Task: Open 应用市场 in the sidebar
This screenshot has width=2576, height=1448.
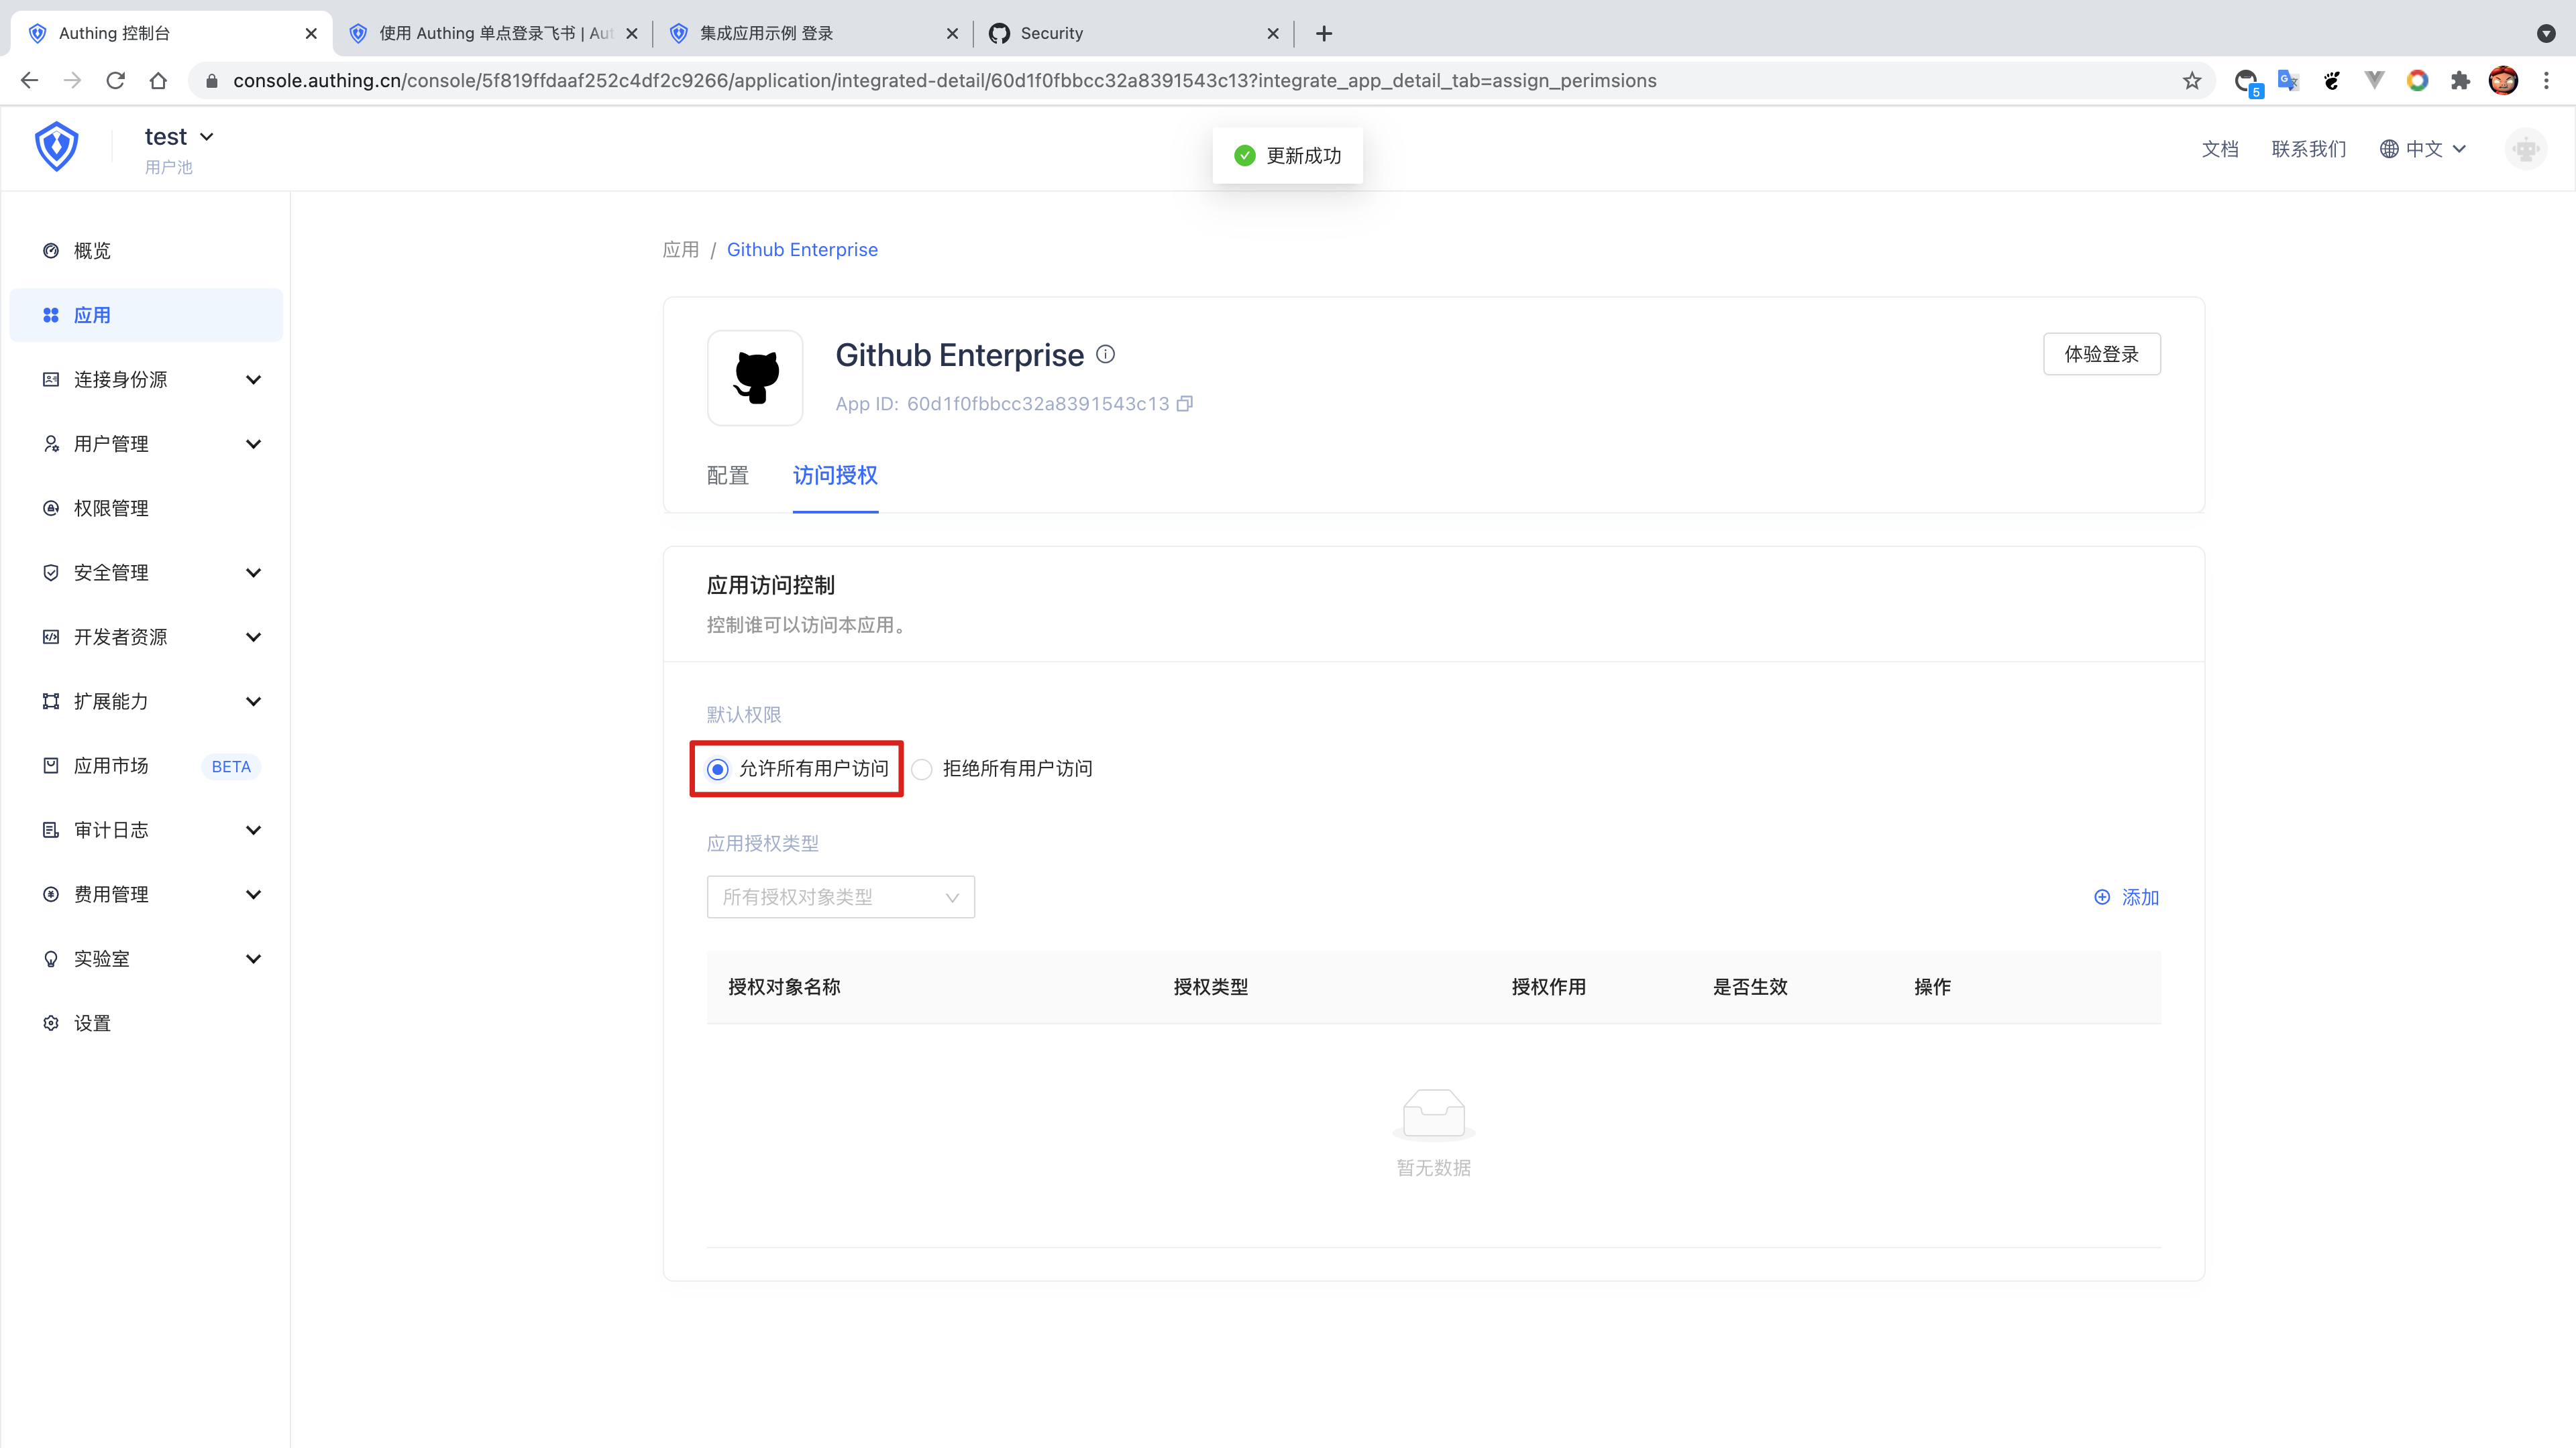Action: 146,766
